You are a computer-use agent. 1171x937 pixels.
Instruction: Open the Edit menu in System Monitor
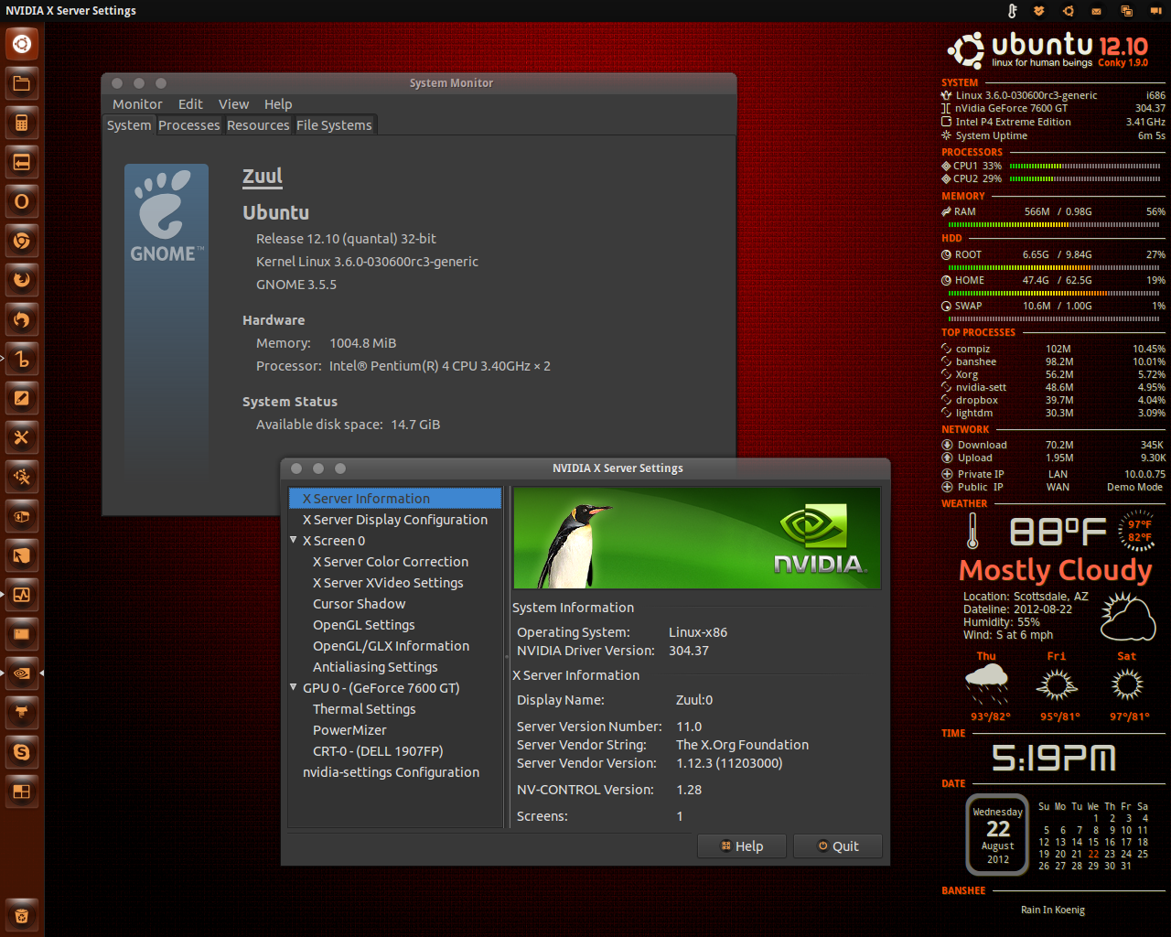point(190,104)
